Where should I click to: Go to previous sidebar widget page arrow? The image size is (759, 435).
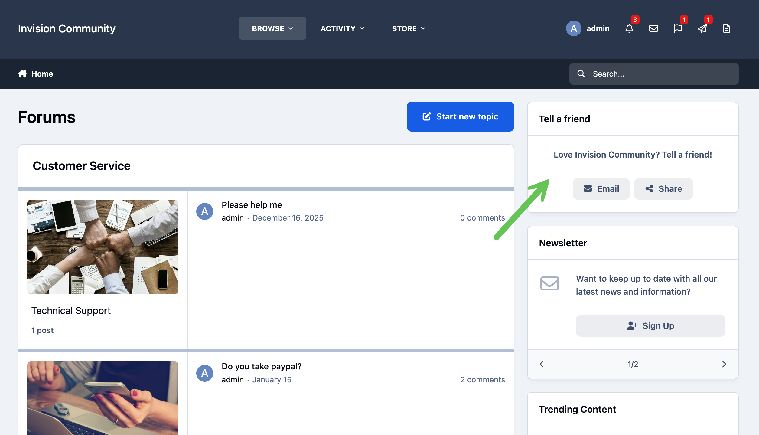point(542,364)
